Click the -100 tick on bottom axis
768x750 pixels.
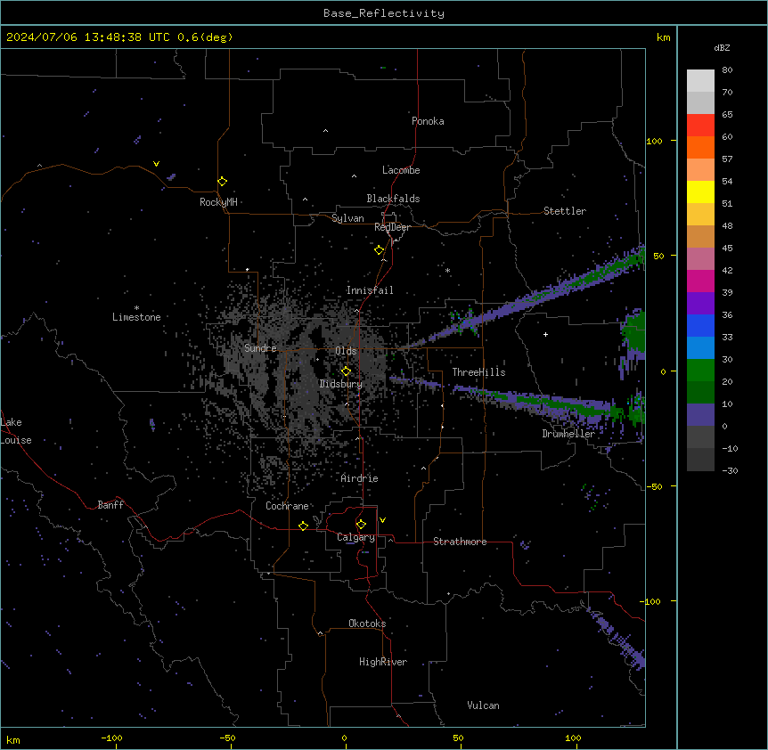[x=111, y=738]
